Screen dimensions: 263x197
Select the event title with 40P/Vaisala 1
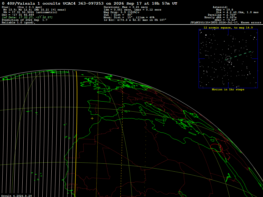tap(90, 3)
